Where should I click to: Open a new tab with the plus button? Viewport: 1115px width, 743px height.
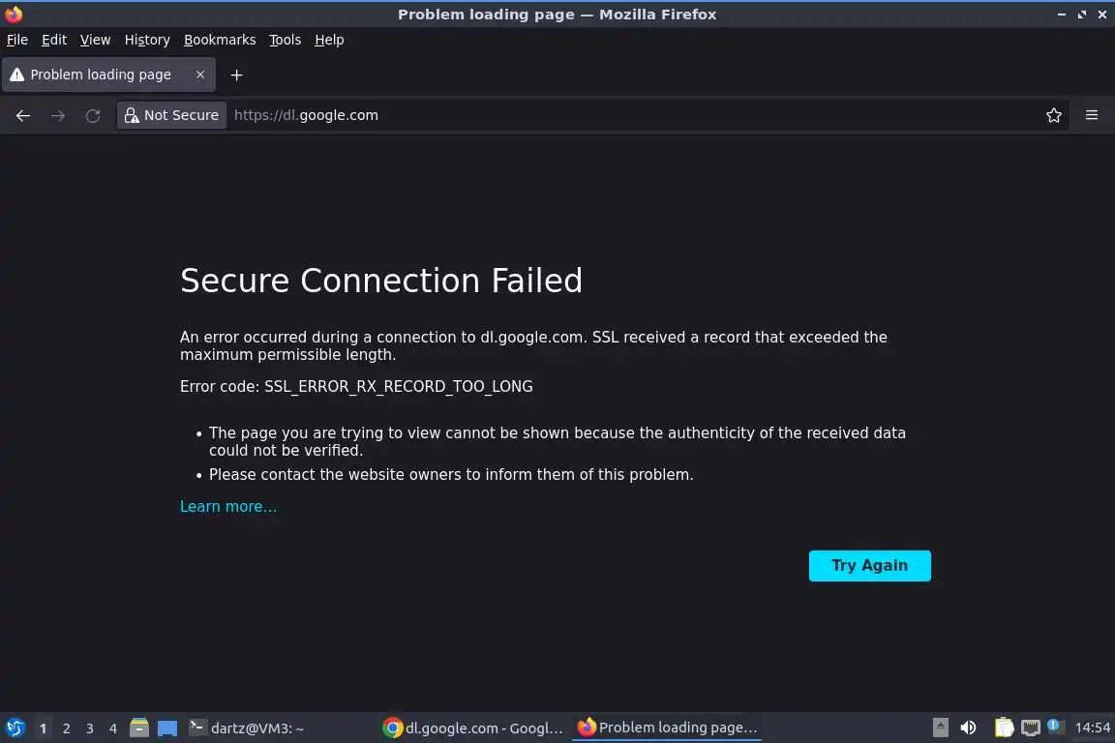(236, 74)
